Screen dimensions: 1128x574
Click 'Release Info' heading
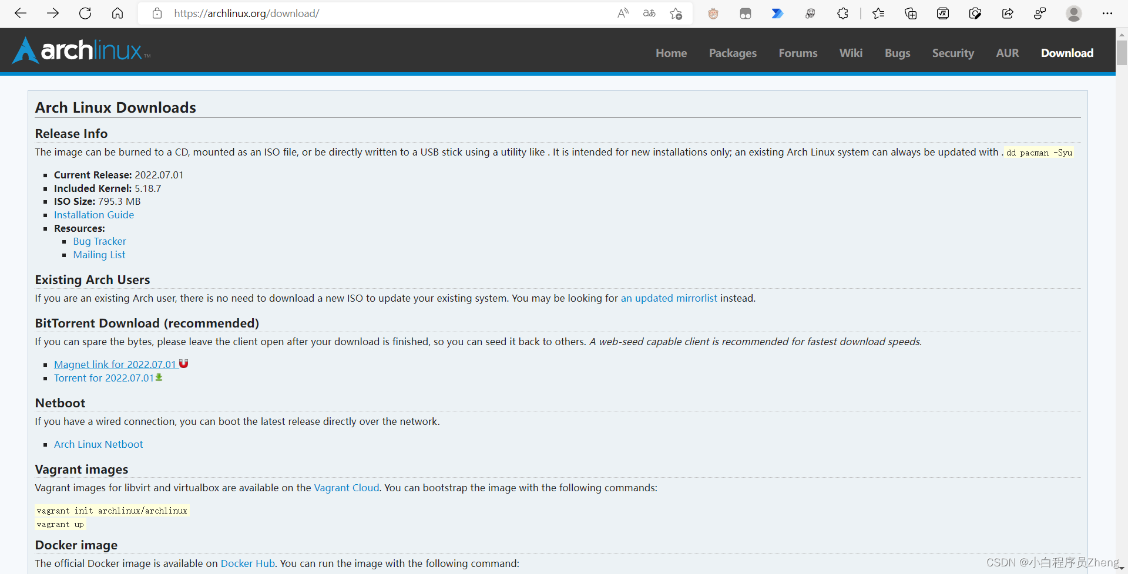pyautogui.click(x=71, y=134)
